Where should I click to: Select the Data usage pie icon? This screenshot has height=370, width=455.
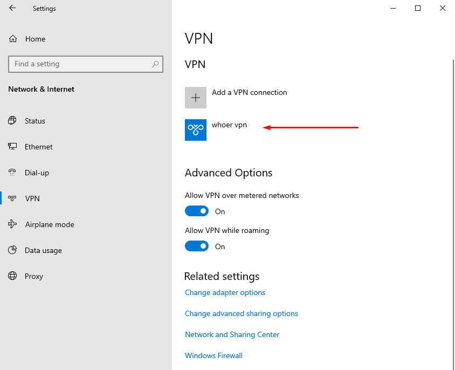12,250
